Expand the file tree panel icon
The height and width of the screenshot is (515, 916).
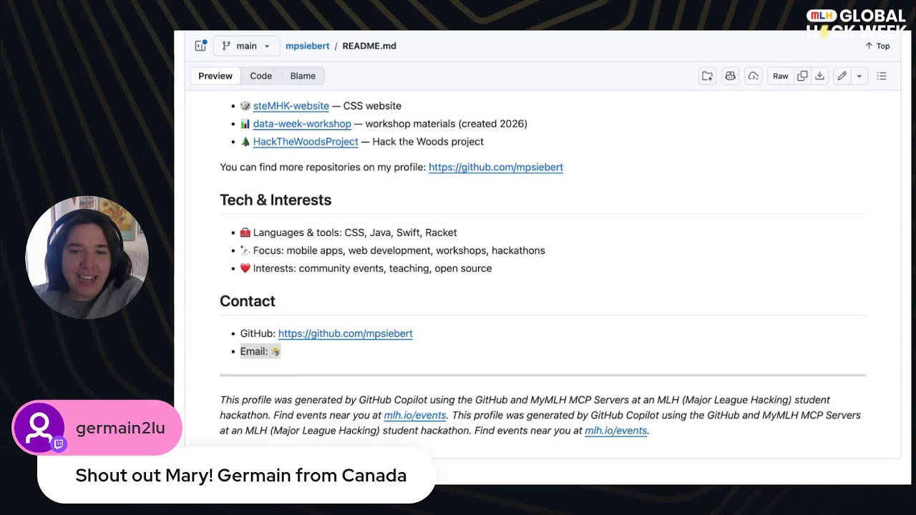[200, 46]
